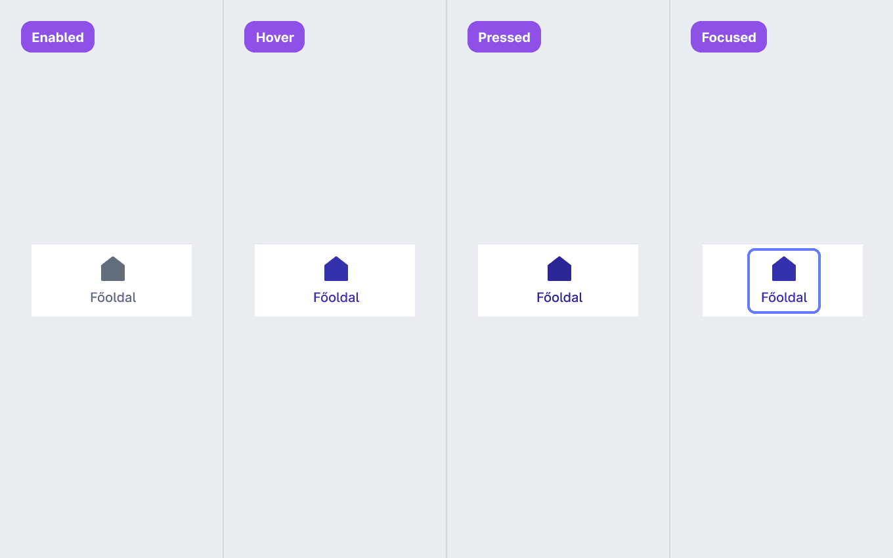Click the home icon inside the focus ring
This screenshot has width=893, height=558.
tap(784, 268)
